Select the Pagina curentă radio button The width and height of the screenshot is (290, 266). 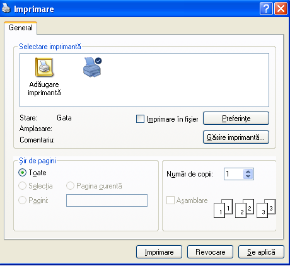click(x=70, y=185)
